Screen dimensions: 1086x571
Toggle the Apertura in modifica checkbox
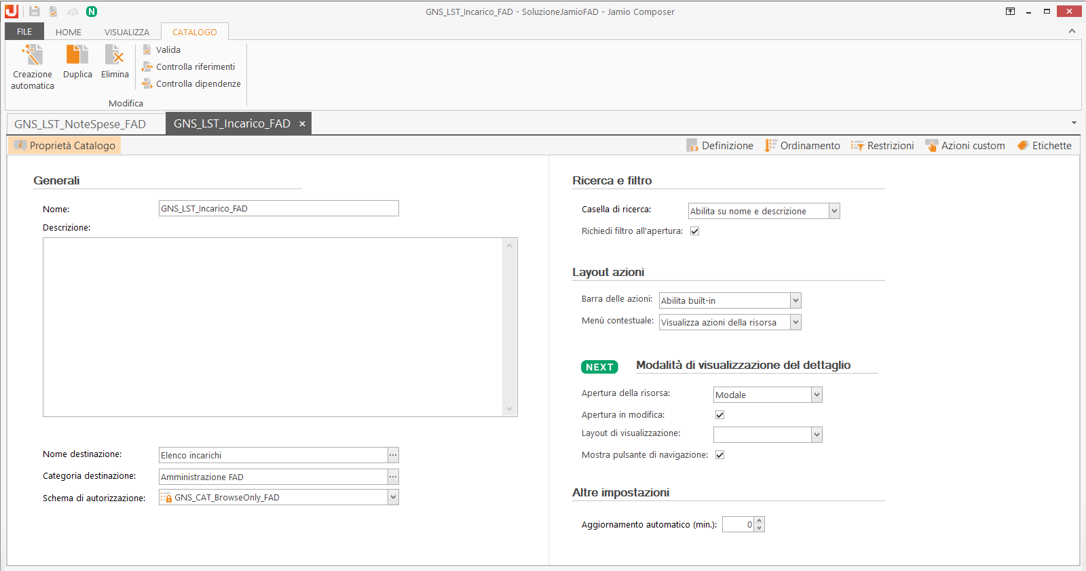tap(719, 415)
